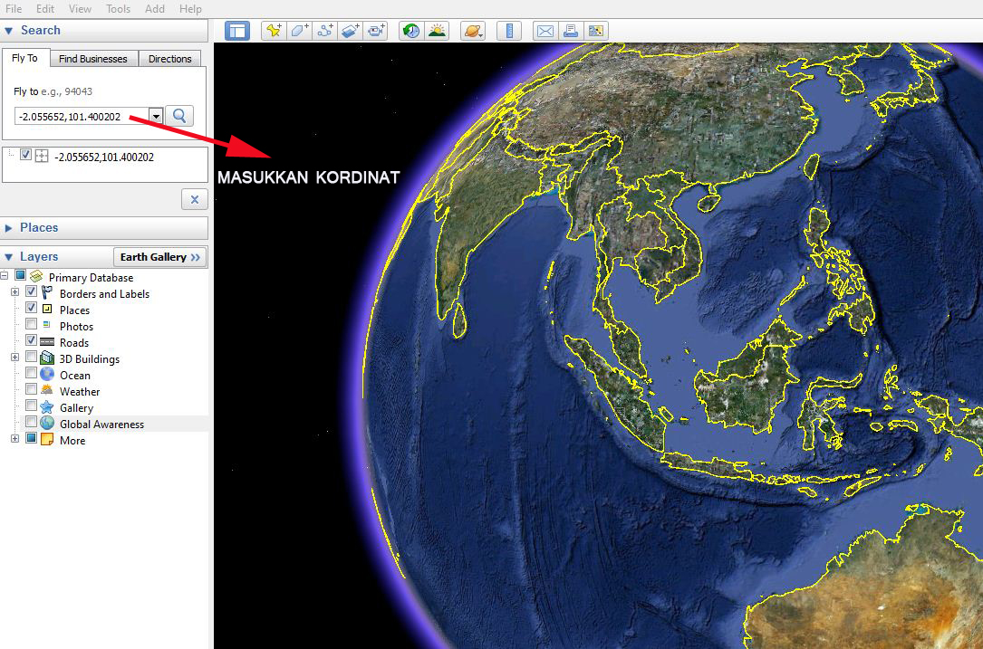Click the Ocean layer globe icon
The width and height of the screenshot is (983, 649).
point(47,375)
